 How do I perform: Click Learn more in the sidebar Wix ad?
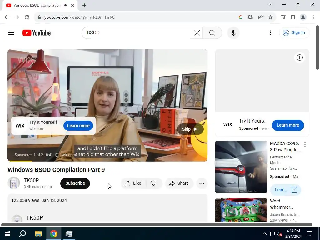click(288, 125)
